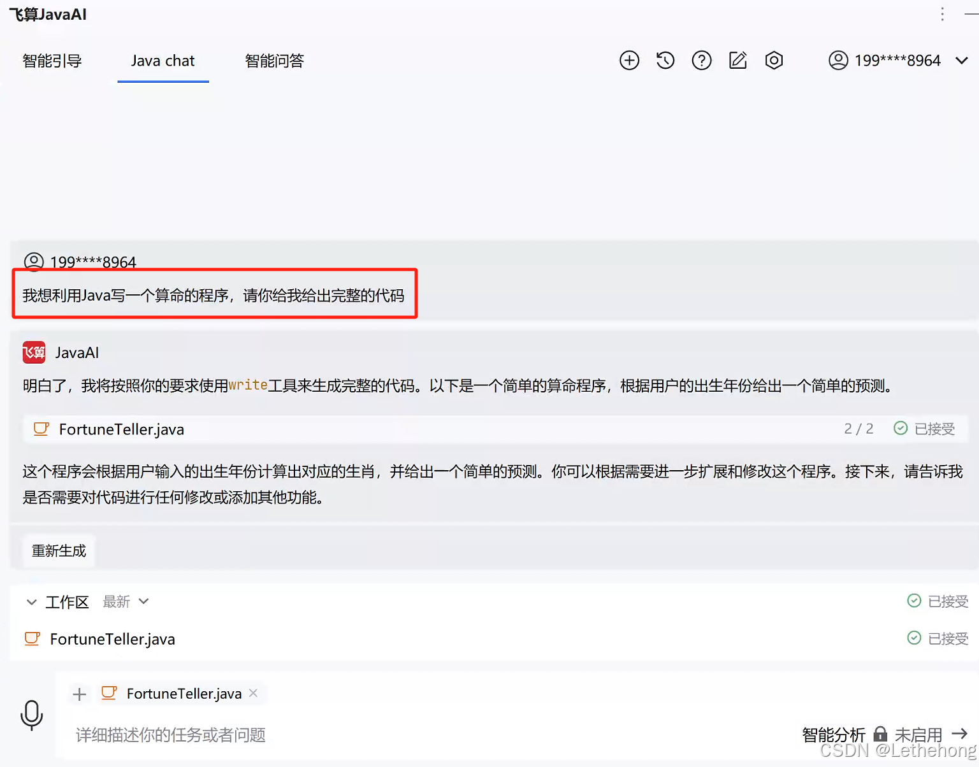Open chat history clock icon
Image resolution: width=979 pixels, height=767 pixels.
[x=665, y=61]
